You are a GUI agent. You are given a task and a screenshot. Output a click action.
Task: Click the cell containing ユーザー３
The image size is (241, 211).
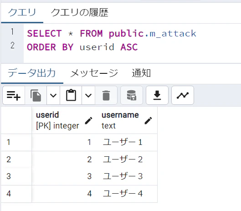[128, 176]
